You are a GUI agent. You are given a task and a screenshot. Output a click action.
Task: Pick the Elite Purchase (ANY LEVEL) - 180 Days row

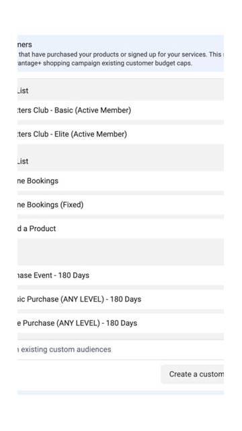(121, 323)
